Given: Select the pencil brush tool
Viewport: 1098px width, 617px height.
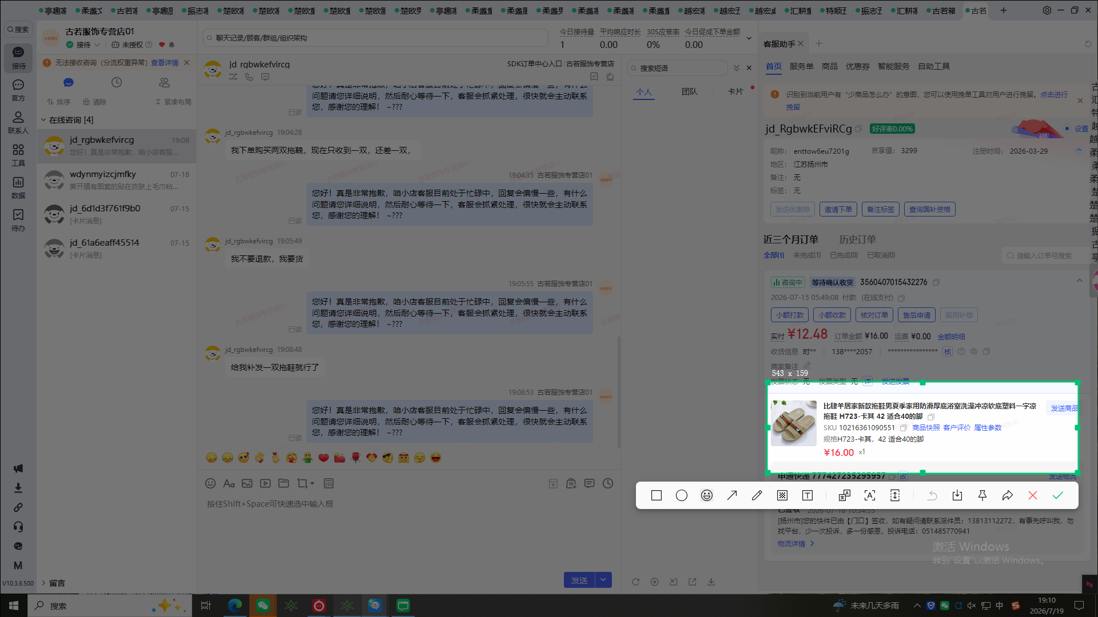Looking at the screenshot, I should (757, 495).
